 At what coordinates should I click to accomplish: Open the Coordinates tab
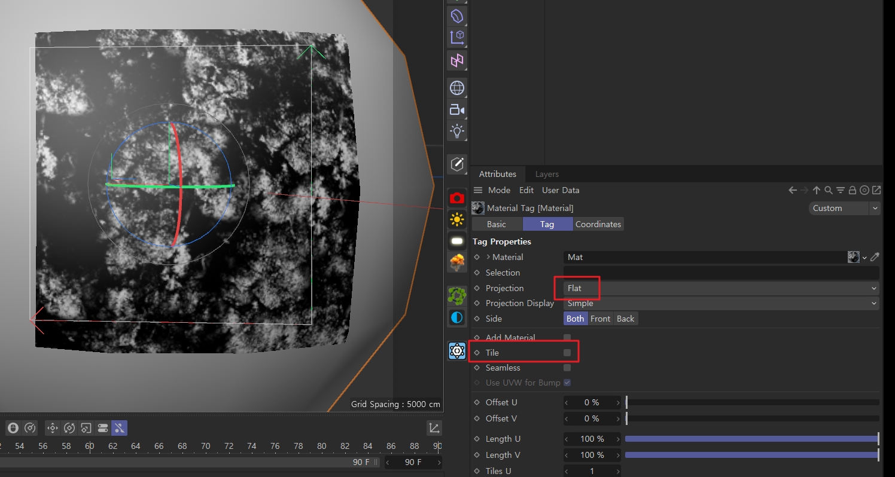point(598,224)
